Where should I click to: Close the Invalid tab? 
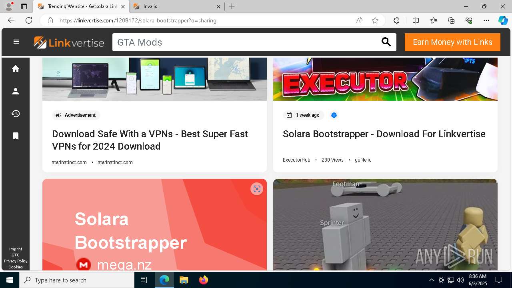coord(218,6)
